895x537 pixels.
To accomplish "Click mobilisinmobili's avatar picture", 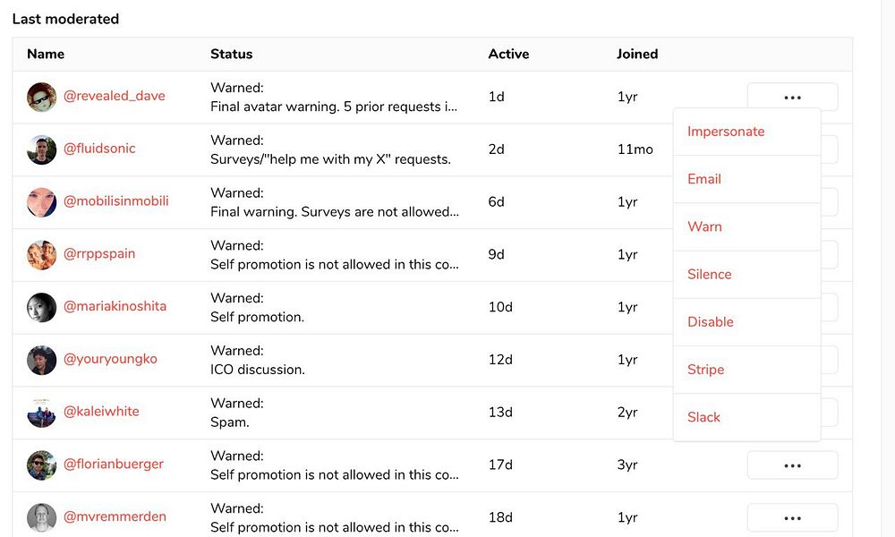I will click(42, 202).
